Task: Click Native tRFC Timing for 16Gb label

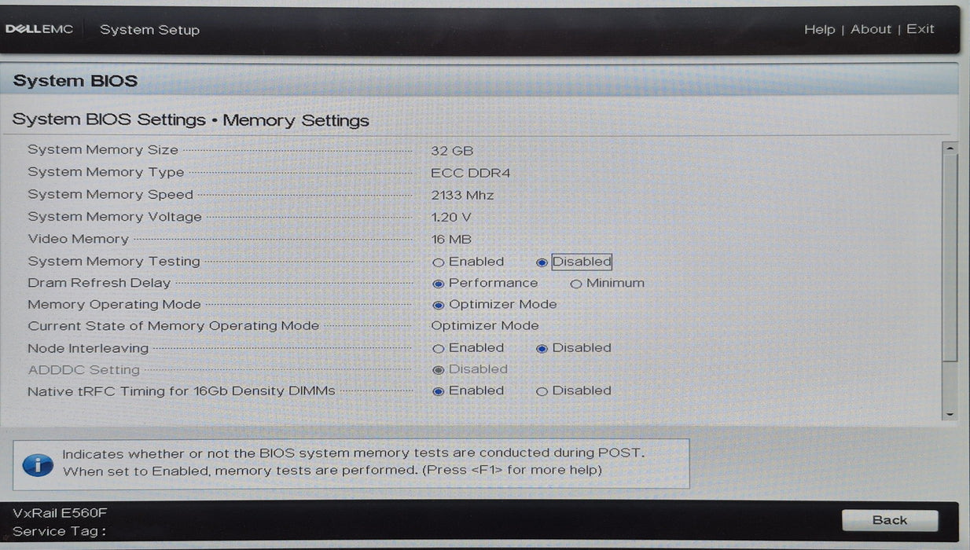Action: 182,391
